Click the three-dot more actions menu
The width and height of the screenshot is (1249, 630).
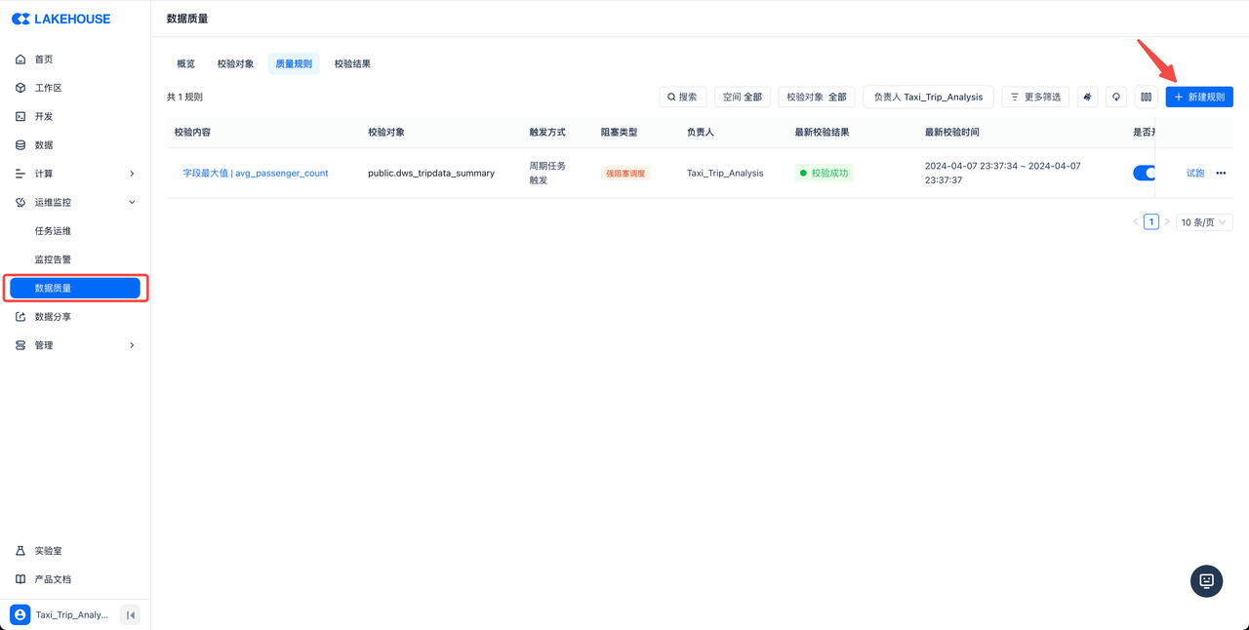1221,174
